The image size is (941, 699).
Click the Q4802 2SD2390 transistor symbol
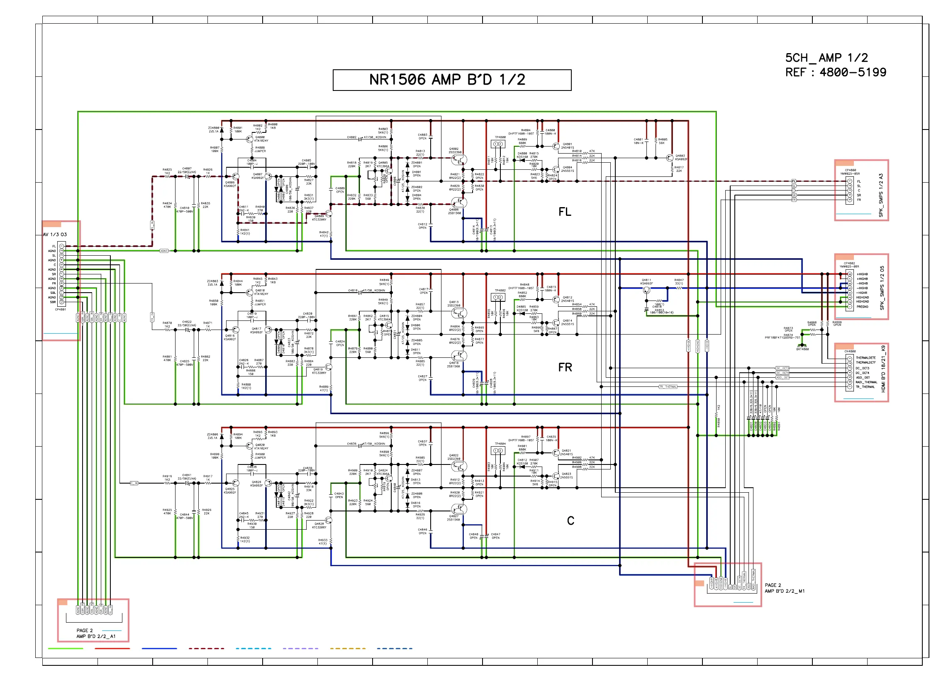pos(459,159)
